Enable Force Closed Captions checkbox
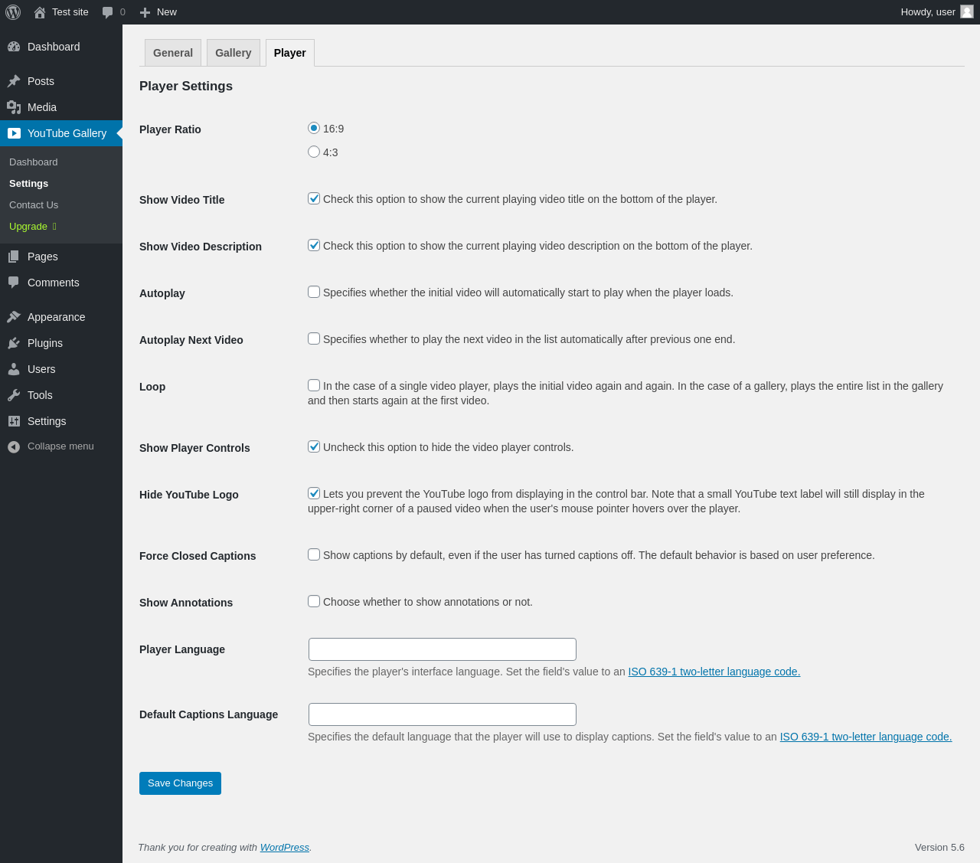Viewport: 980px width, 863px height. [x=314, y=554]
